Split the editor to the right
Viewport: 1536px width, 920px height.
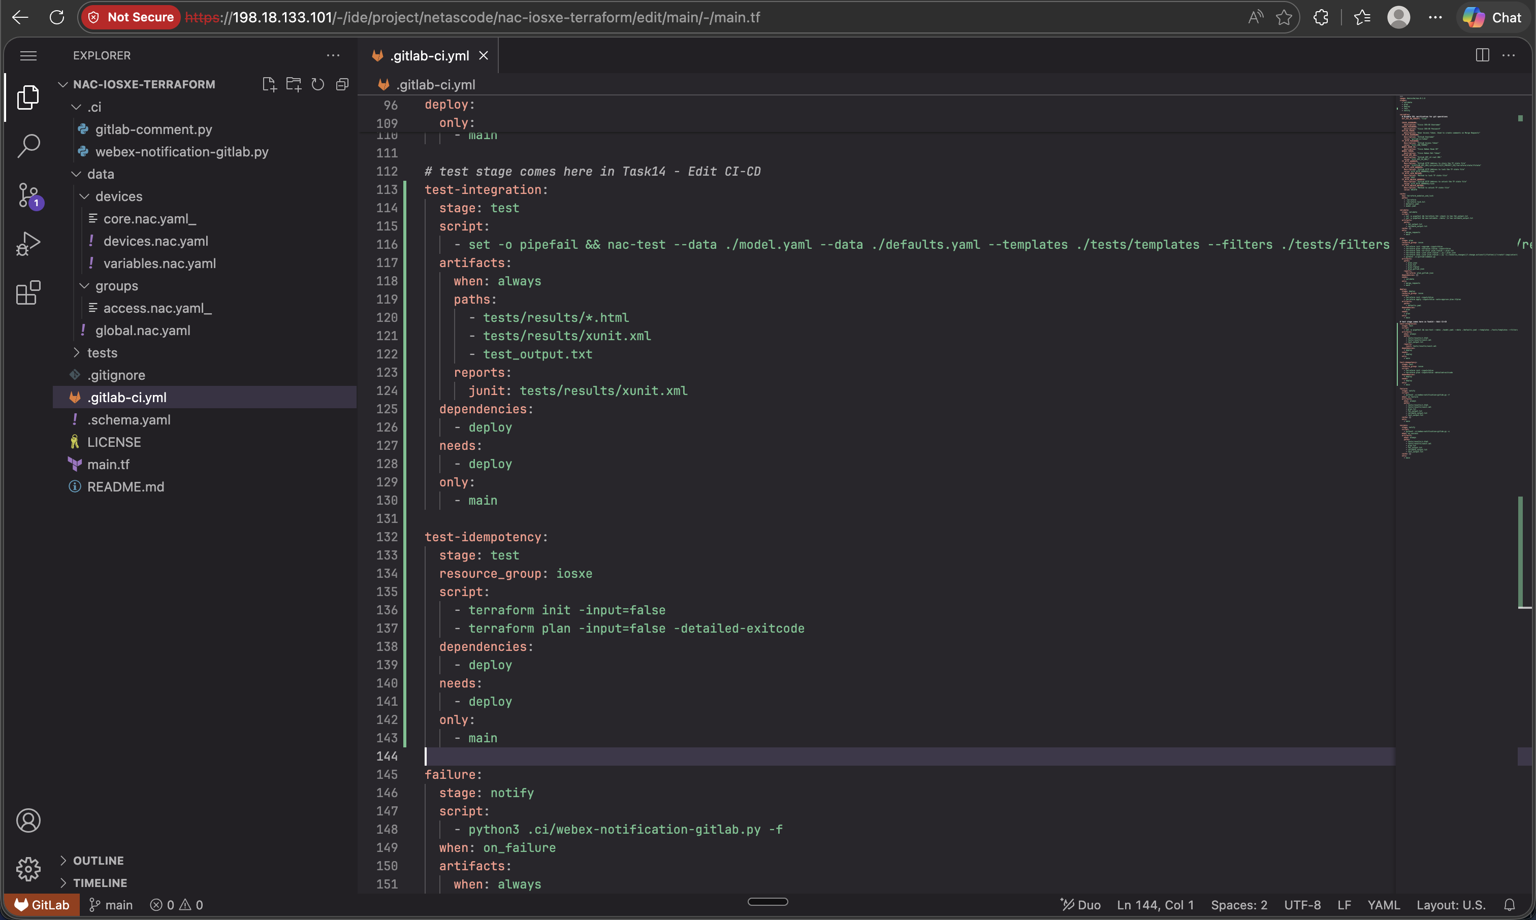(1483, 55)
